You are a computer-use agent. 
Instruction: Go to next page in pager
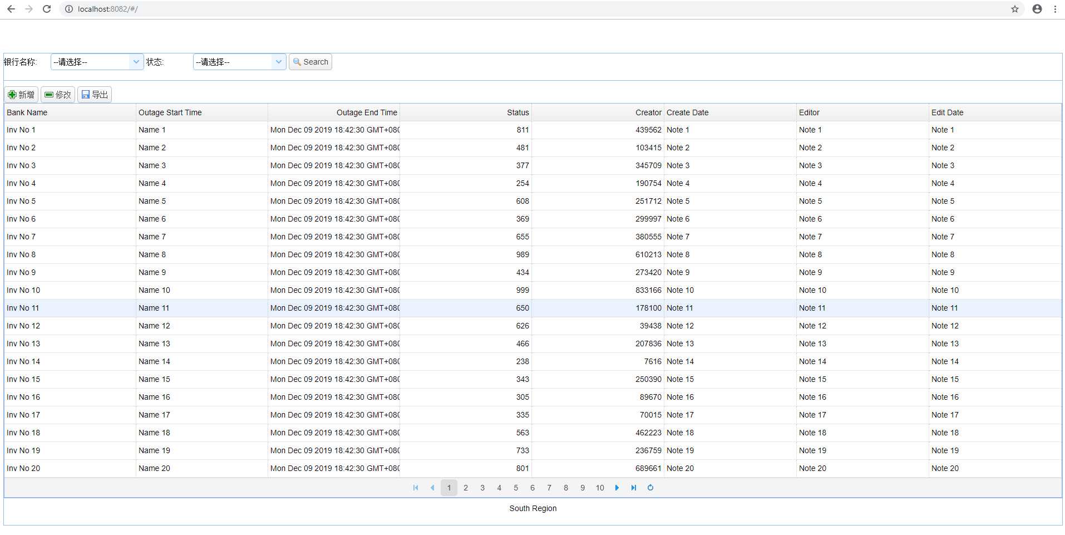tap(617, 488)
